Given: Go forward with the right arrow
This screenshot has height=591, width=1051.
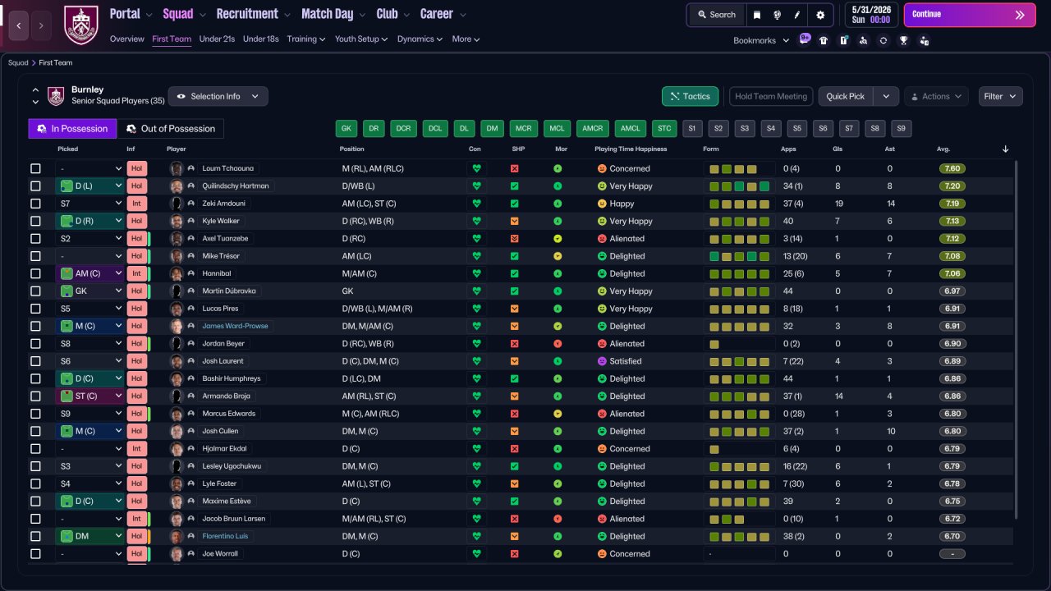Looking at the screenshot, I should click(x=42, y=25).
